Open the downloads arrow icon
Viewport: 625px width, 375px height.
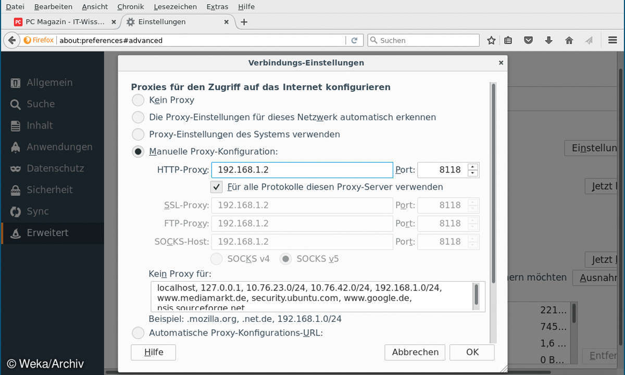pos(548,40)
